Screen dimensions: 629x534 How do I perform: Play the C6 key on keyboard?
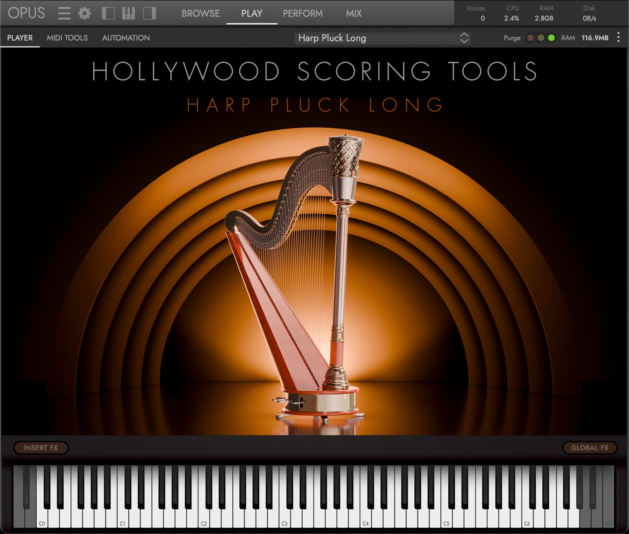pos(527,517)
